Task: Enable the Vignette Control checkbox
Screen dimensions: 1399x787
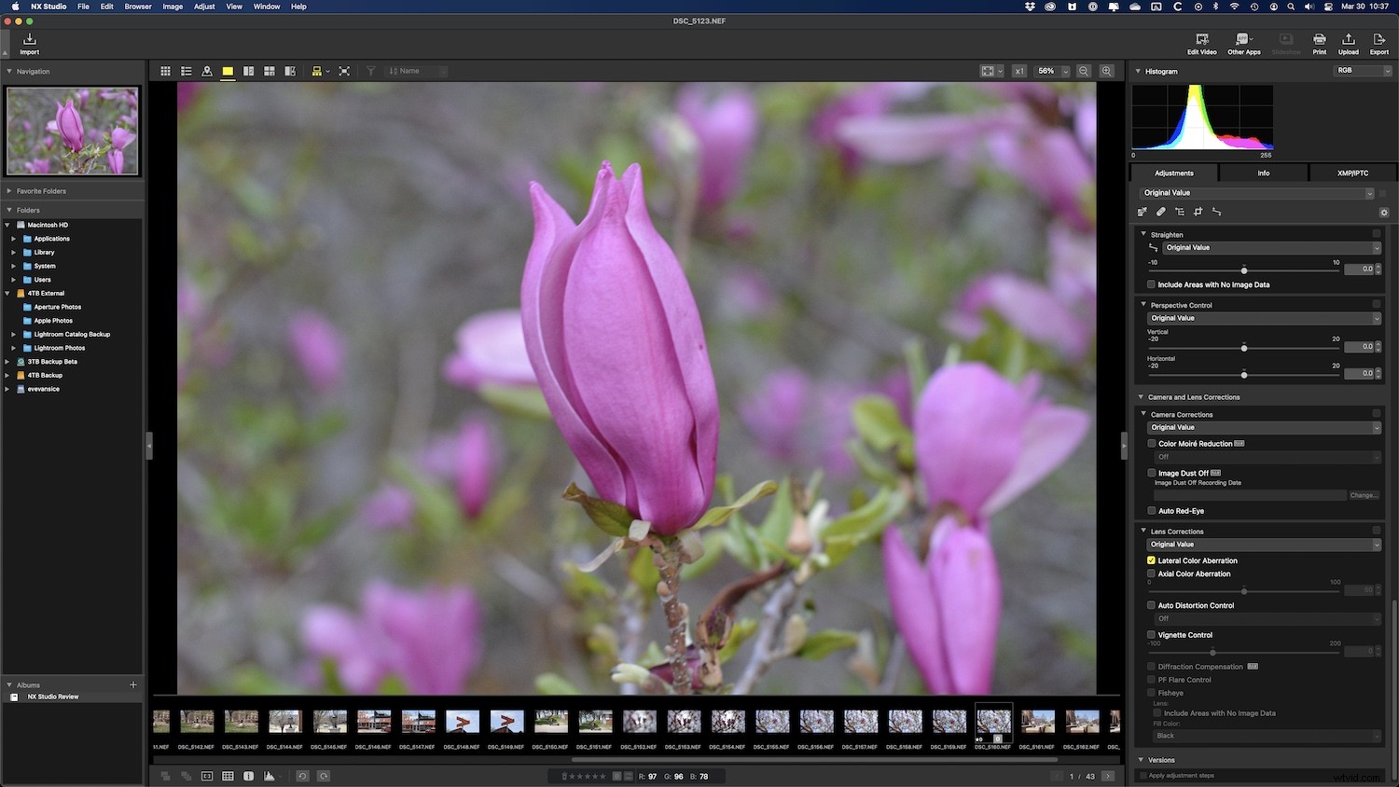Action: coord(1151,635)
